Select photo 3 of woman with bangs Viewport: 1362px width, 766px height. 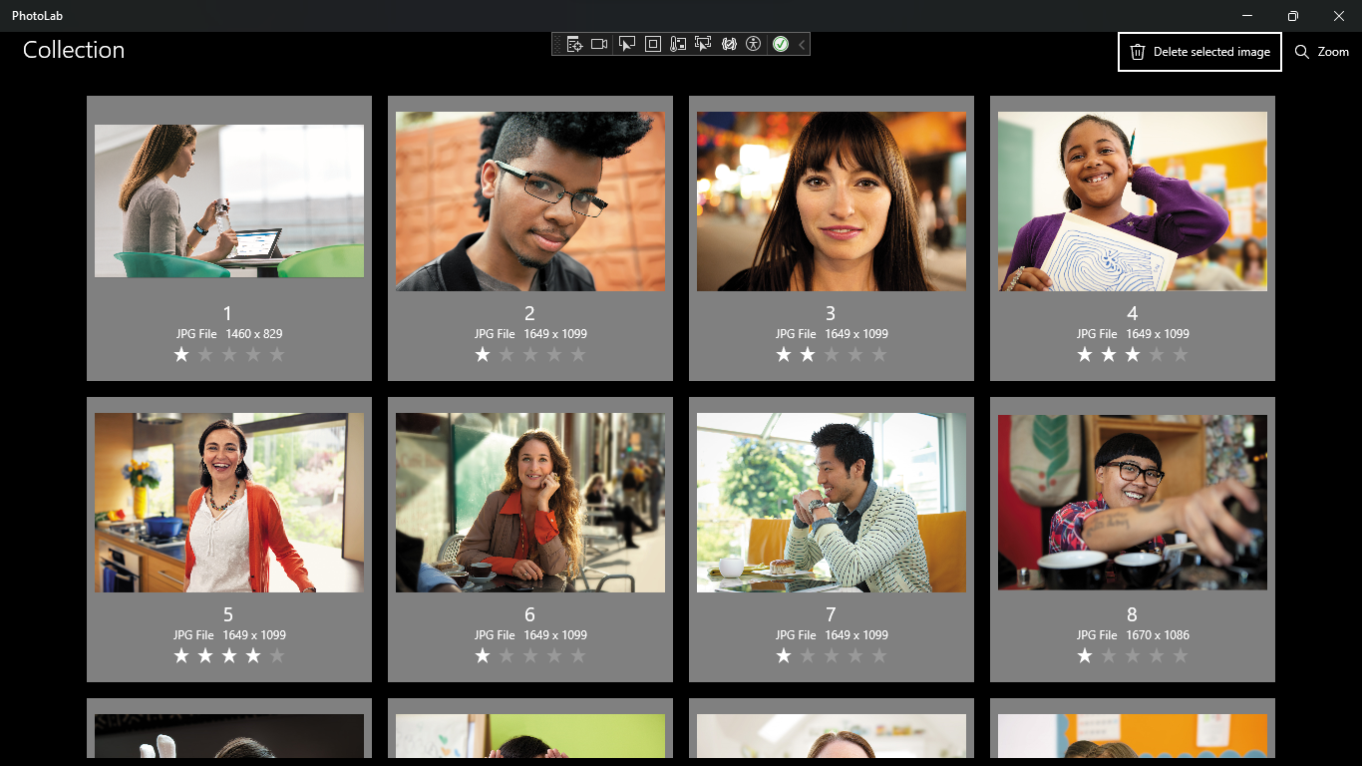click(x=832, y=201)
